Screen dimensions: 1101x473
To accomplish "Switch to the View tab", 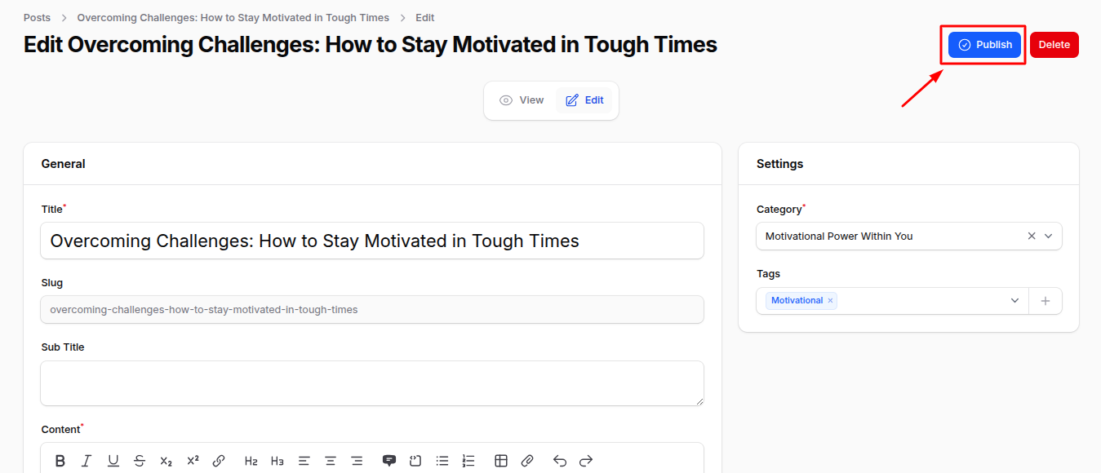I will 522,99.
